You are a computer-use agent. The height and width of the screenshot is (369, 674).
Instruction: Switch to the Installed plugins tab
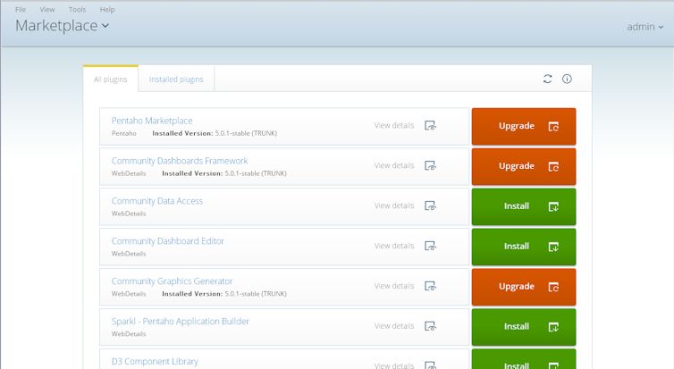[x=176, y=79]
